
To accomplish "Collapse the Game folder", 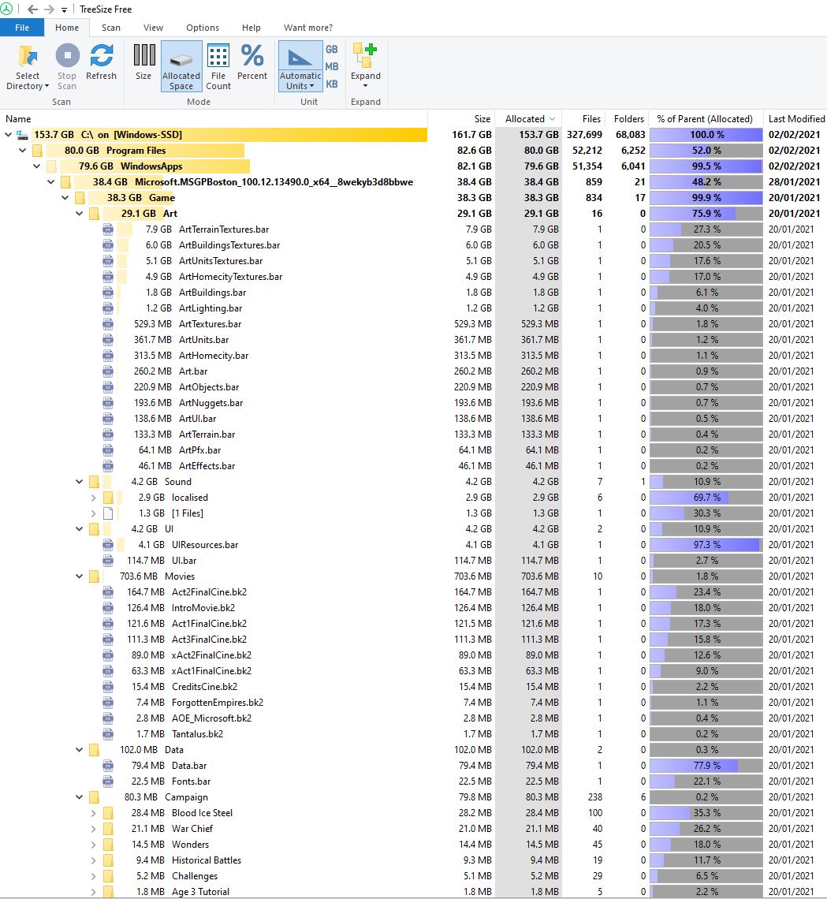I will pyautogui.click(x=65, y=198).
